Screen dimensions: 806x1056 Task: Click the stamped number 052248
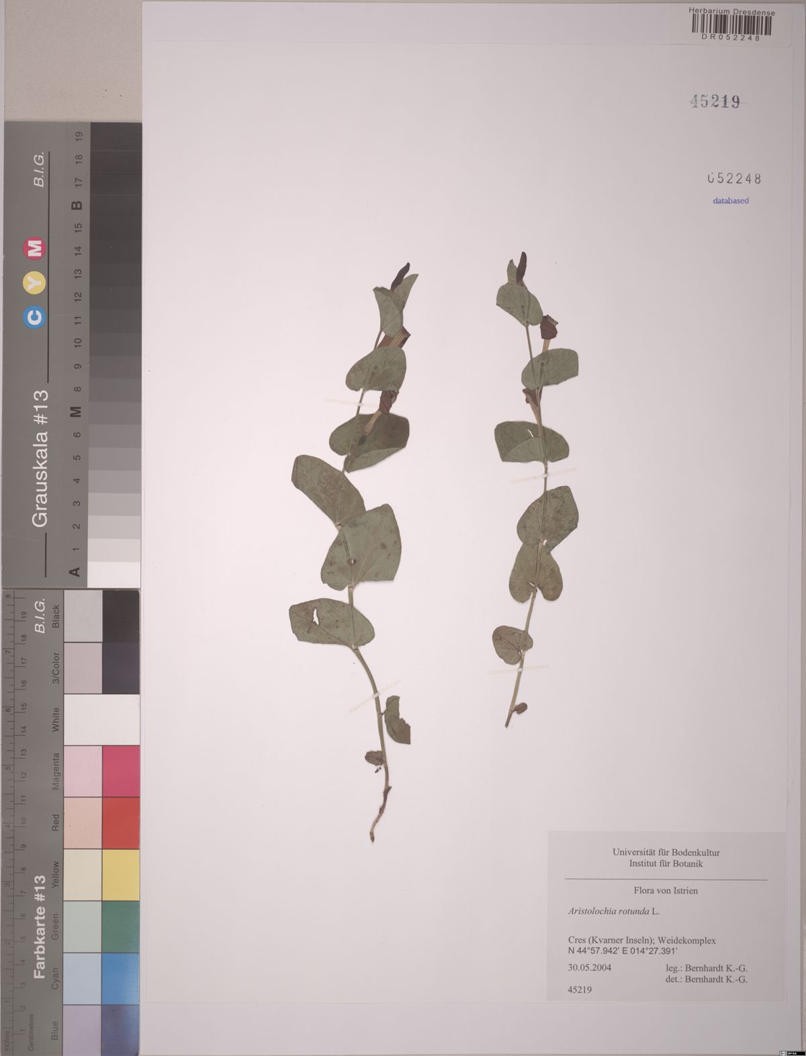coord(733,179)
